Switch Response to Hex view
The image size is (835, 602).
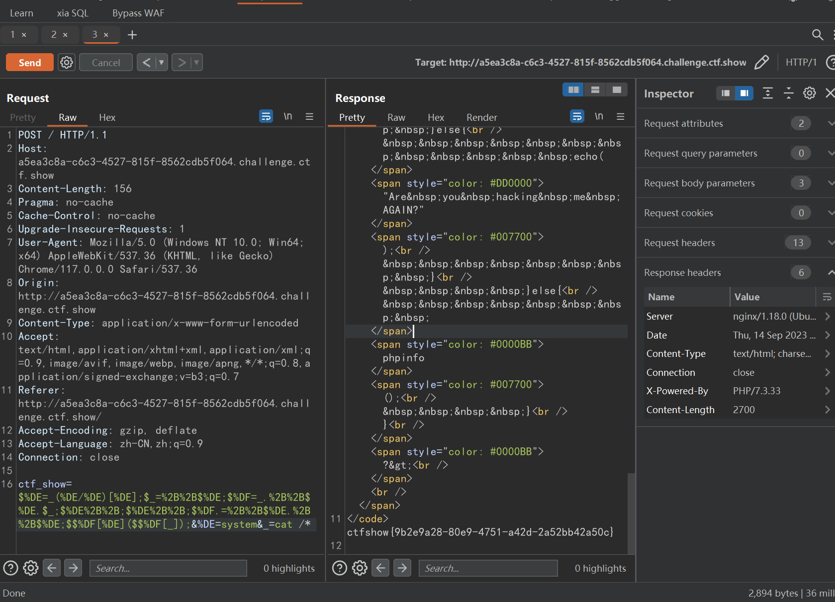click(436, 117)
